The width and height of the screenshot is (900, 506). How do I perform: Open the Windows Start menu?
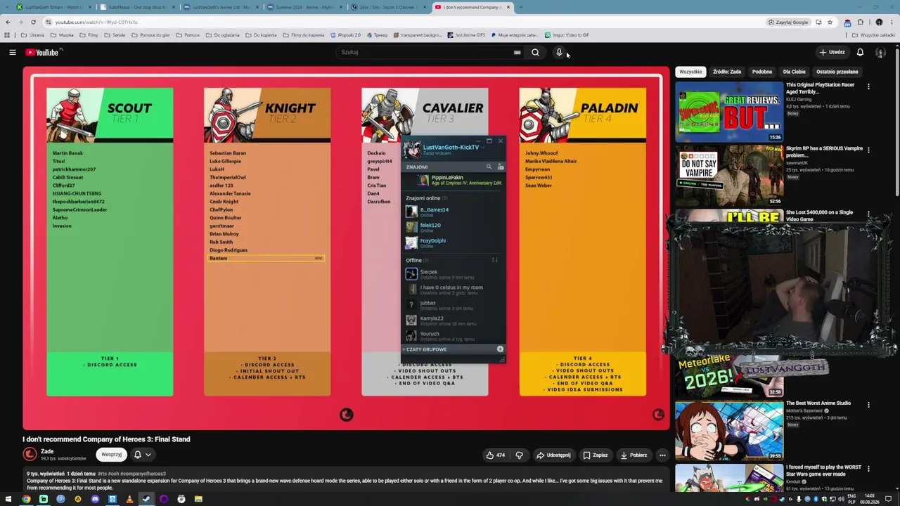coord(8,499)
